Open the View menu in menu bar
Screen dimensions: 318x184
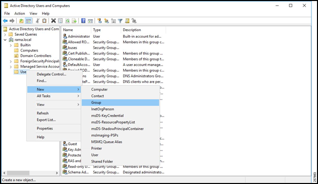[33, 14]
